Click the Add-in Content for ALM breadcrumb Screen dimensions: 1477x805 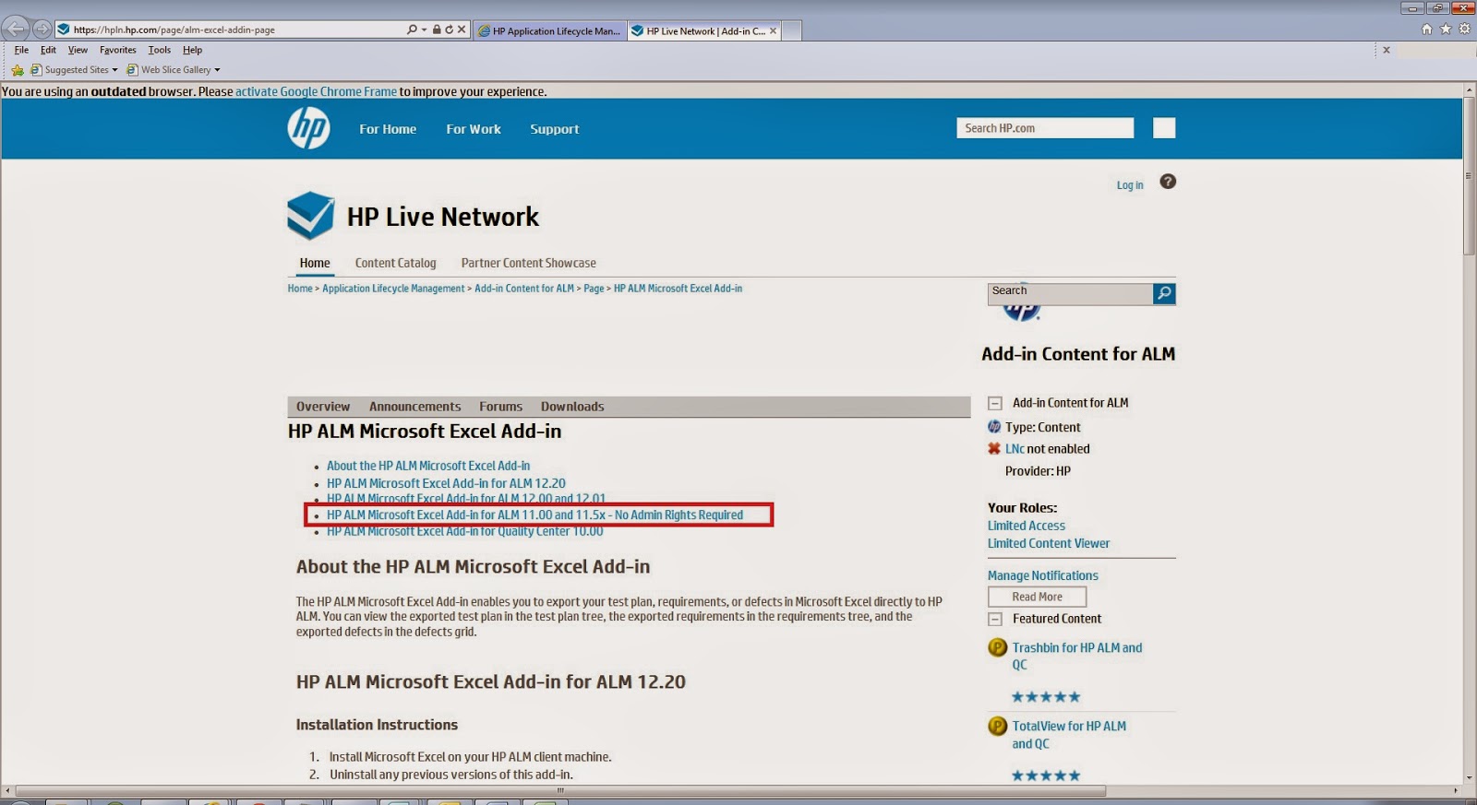click(524, 289)
